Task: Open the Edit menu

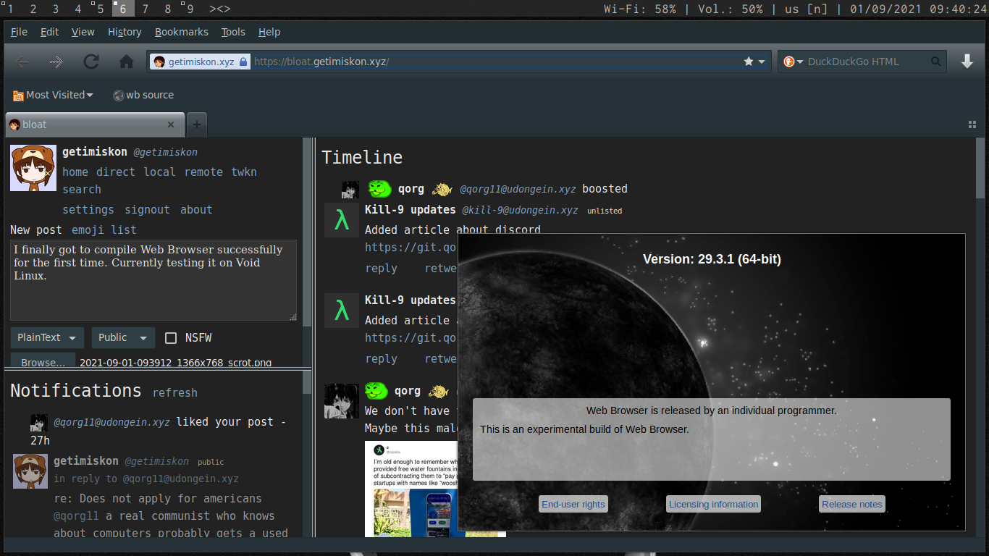Action: tap(49, 32)
